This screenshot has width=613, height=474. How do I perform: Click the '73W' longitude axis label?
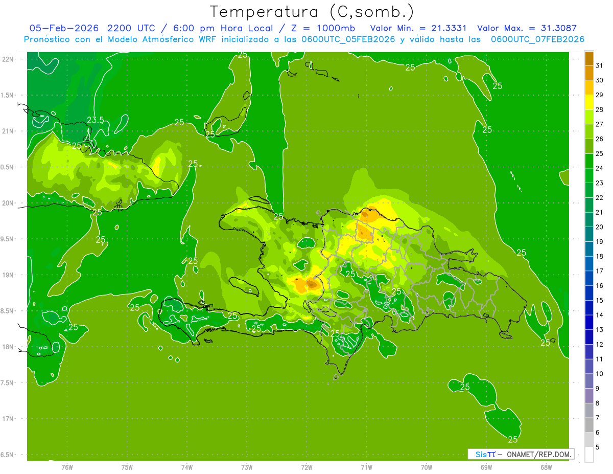coord(247,467)
